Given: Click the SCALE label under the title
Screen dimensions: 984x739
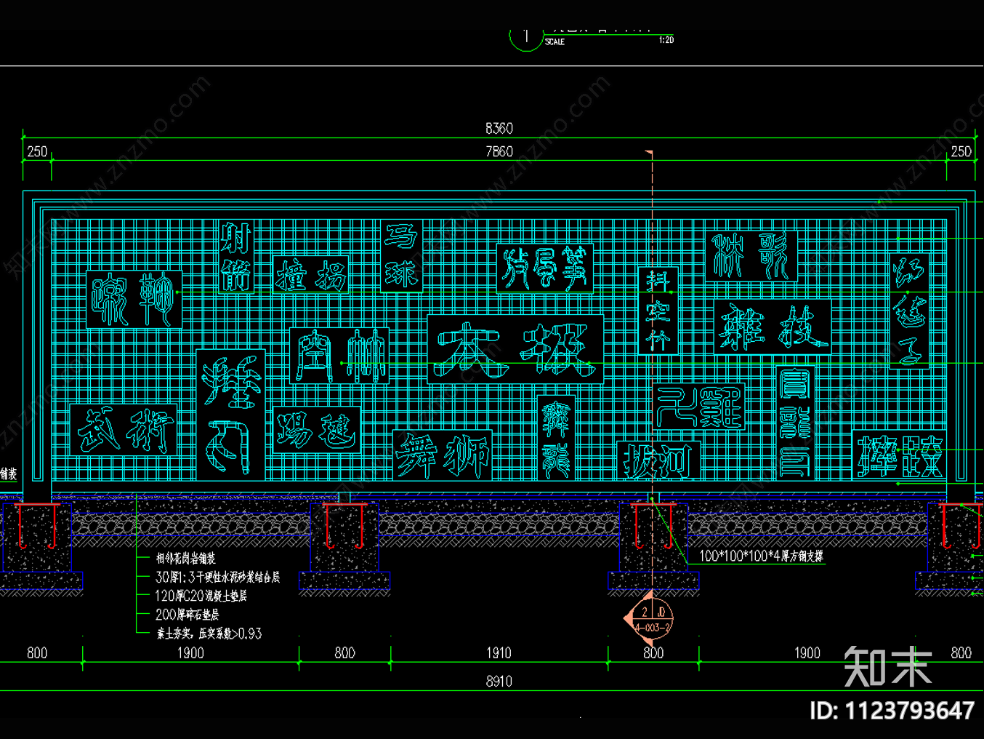Looking at the screenshot, I should (x=555, y=42).
